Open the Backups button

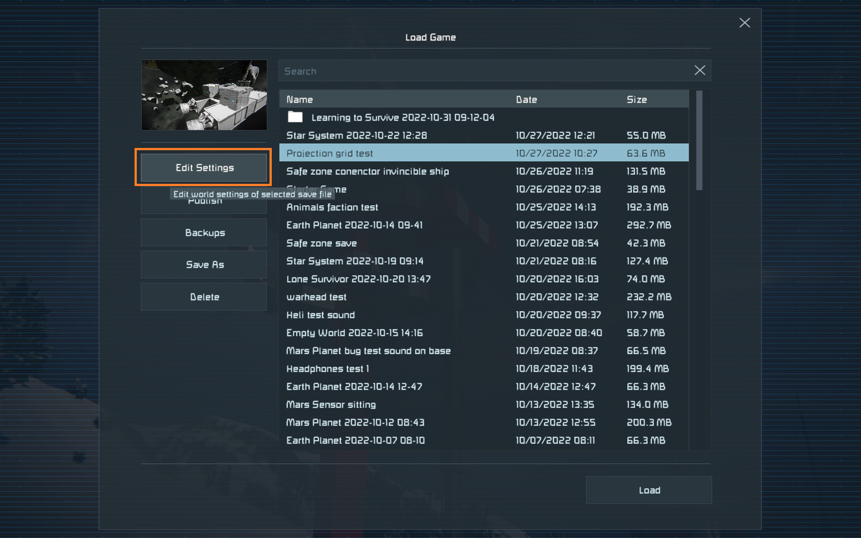[x=204, y=233]
